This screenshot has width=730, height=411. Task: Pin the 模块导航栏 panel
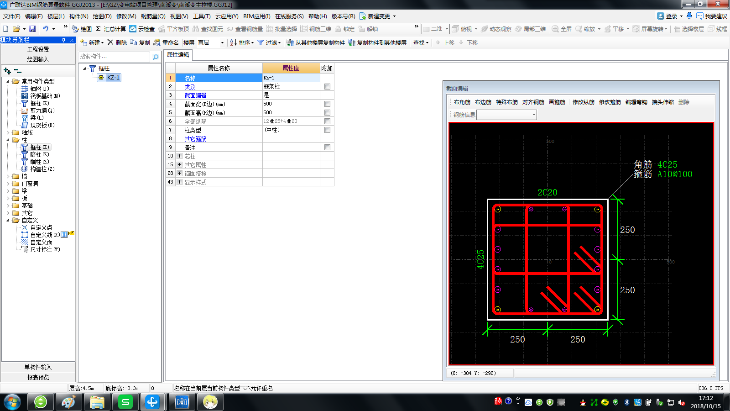pos(64,40)
